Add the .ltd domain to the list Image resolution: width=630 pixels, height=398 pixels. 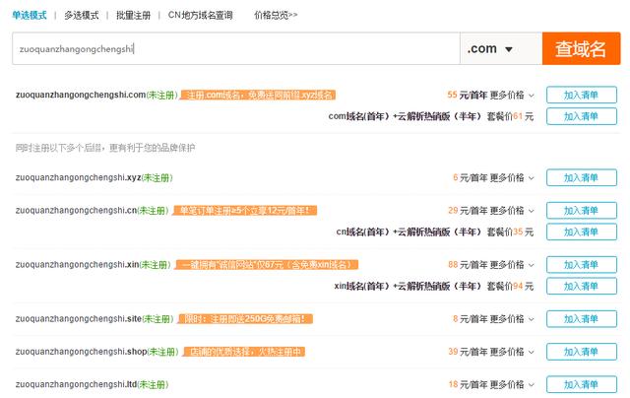[x=582, y=384]
